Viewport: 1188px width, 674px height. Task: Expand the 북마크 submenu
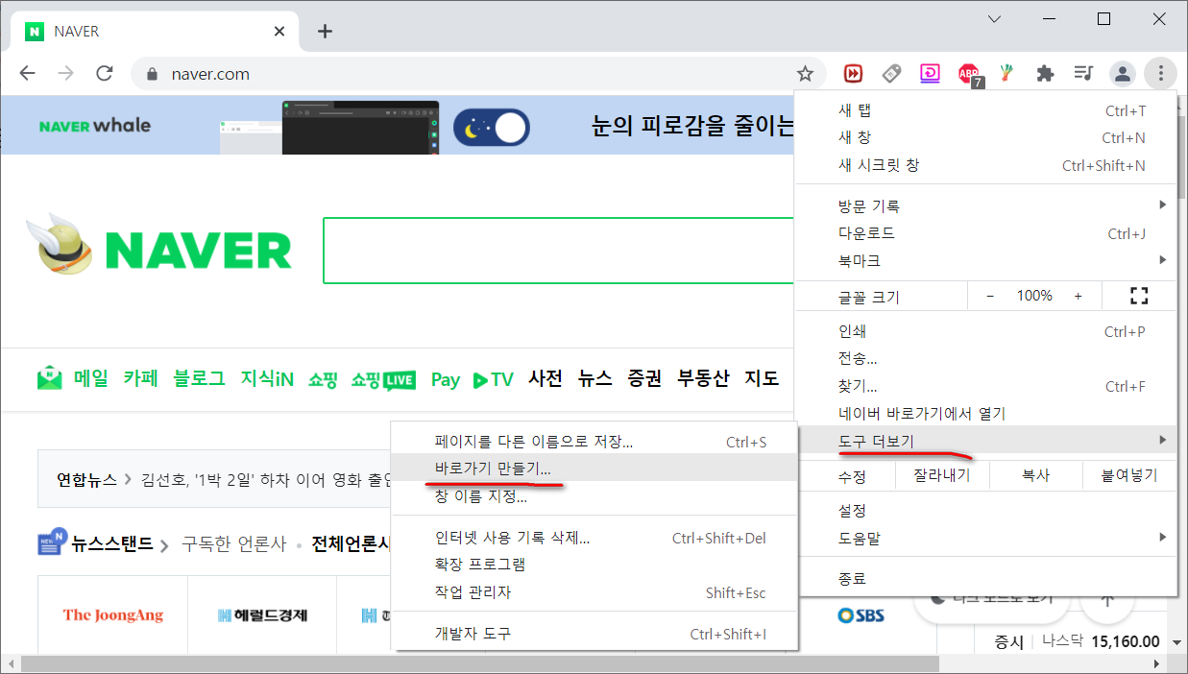[x=985, y=260]
